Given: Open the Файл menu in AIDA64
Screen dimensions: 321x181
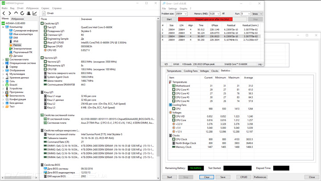Looking at the screenshot, I should (x=4, y=8).
